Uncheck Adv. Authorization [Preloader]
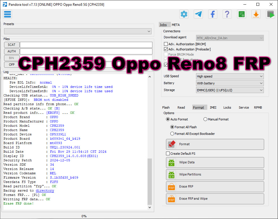The image size is (278, 219). point(166,49)
